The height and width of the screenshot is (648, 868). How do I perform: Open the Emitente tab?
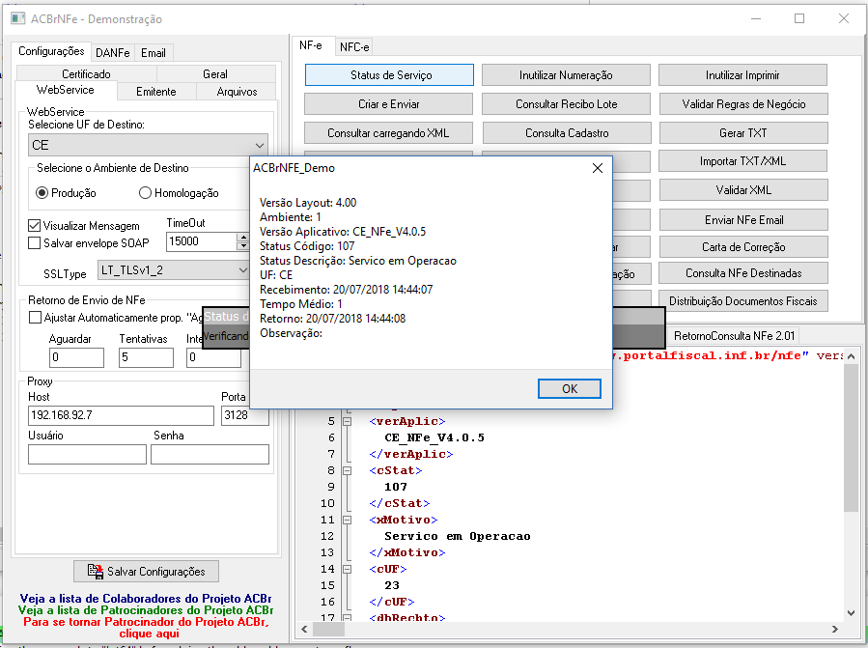156,92
